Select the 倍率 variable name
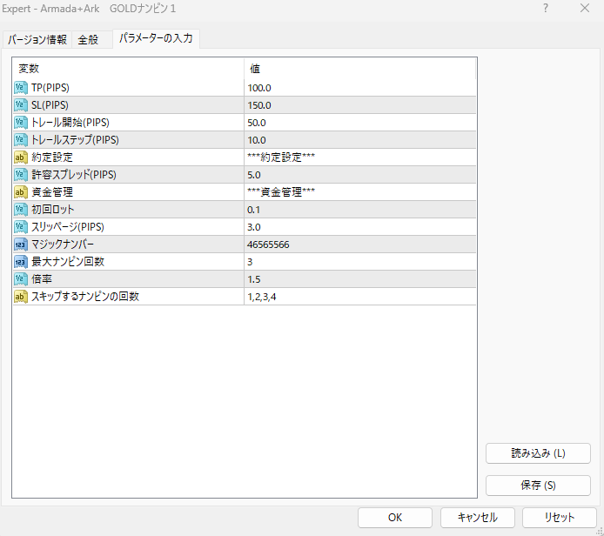The height and width of the screenshot is (536, 604). coord(42,279)
